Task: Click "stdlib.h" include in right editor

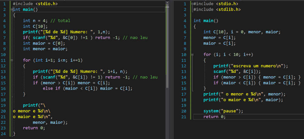Action: (229, 9)
